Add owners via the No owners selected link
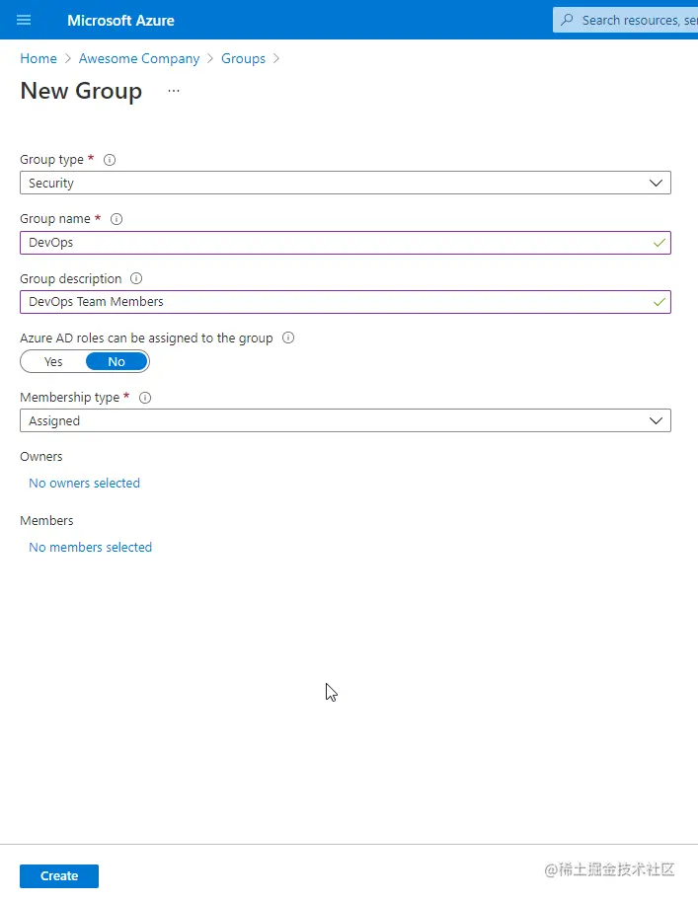The height and width of the screenshot is (901, 698). click(x=84, y=483)
